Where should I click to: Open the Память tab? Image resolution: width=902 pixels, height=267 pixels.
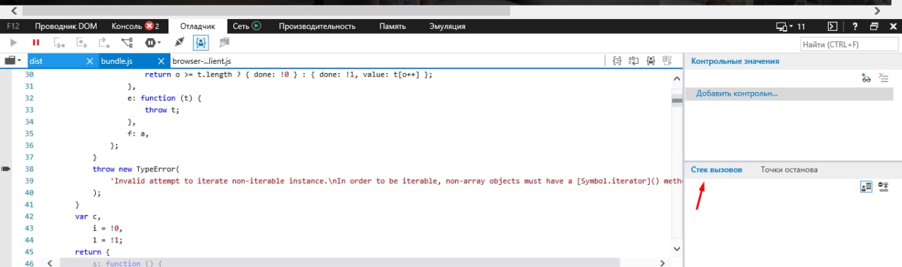[393, 26]
